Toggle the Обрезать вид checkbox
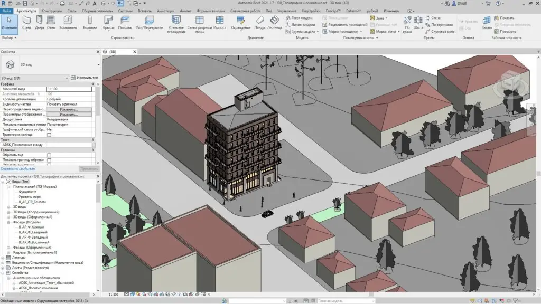The height and width of the screenshot is (304, 541). pyautogui.click(x=49, y=155)
